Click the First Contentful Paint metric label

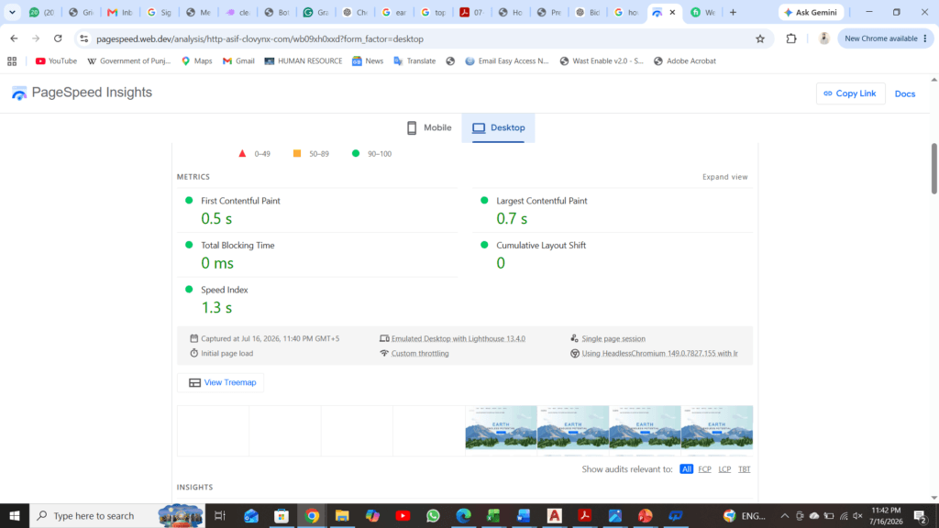coord(240,201)
